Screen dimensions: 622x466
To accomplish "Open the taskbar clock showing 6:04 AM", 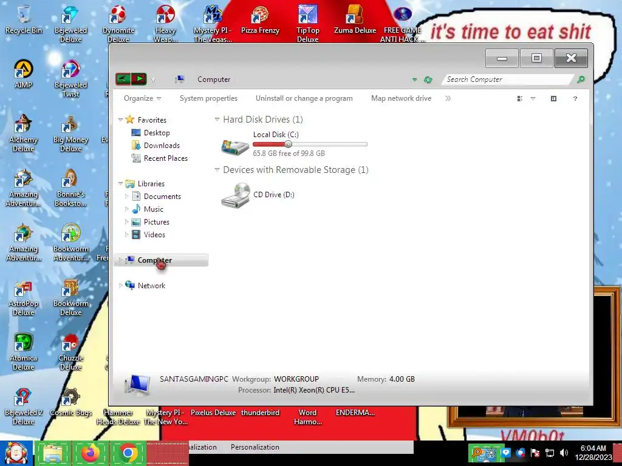I will [593, 453].
